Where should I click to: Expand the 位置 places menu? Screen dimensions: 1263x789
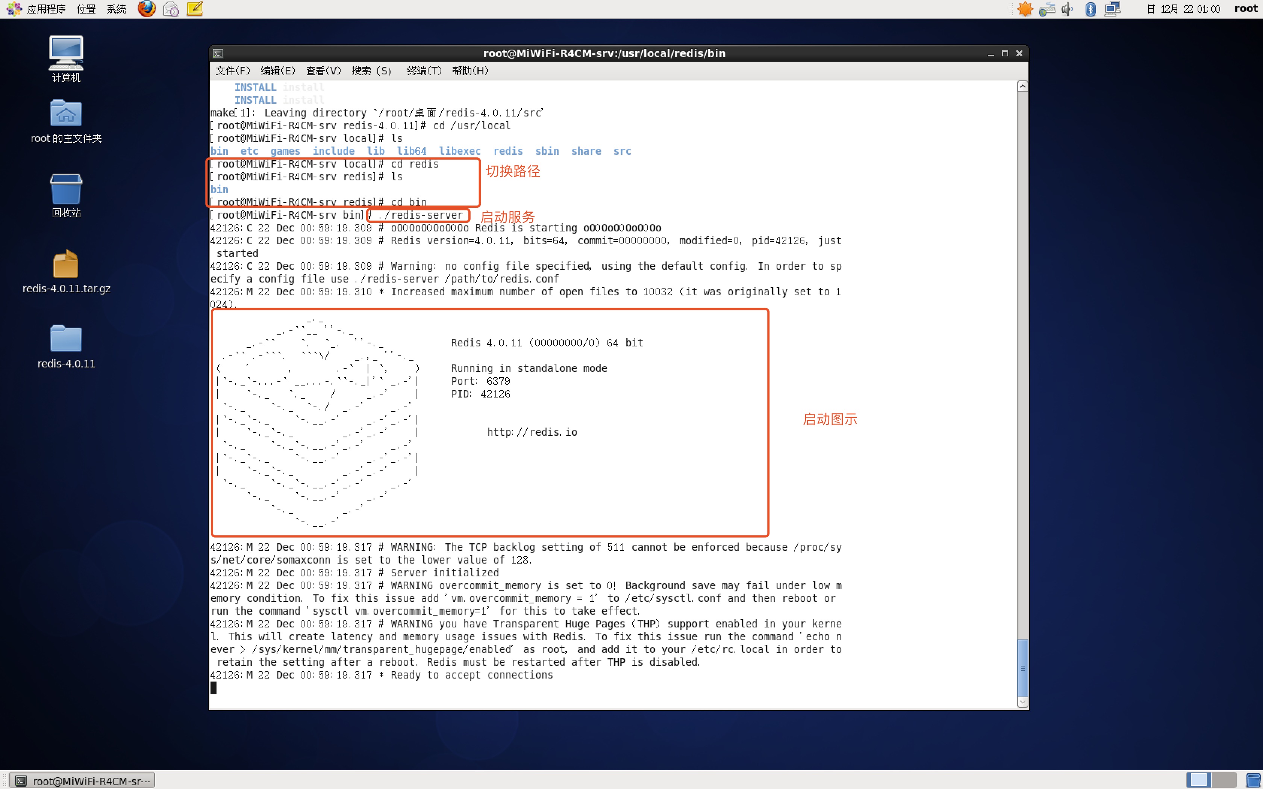coord(86,9)
